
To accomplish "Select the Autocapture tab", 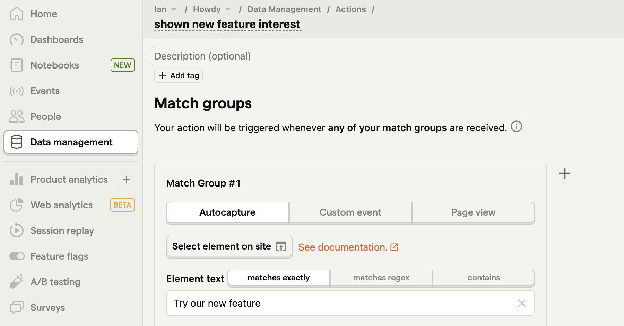I will pyautogui.click(x=227, y=212).
